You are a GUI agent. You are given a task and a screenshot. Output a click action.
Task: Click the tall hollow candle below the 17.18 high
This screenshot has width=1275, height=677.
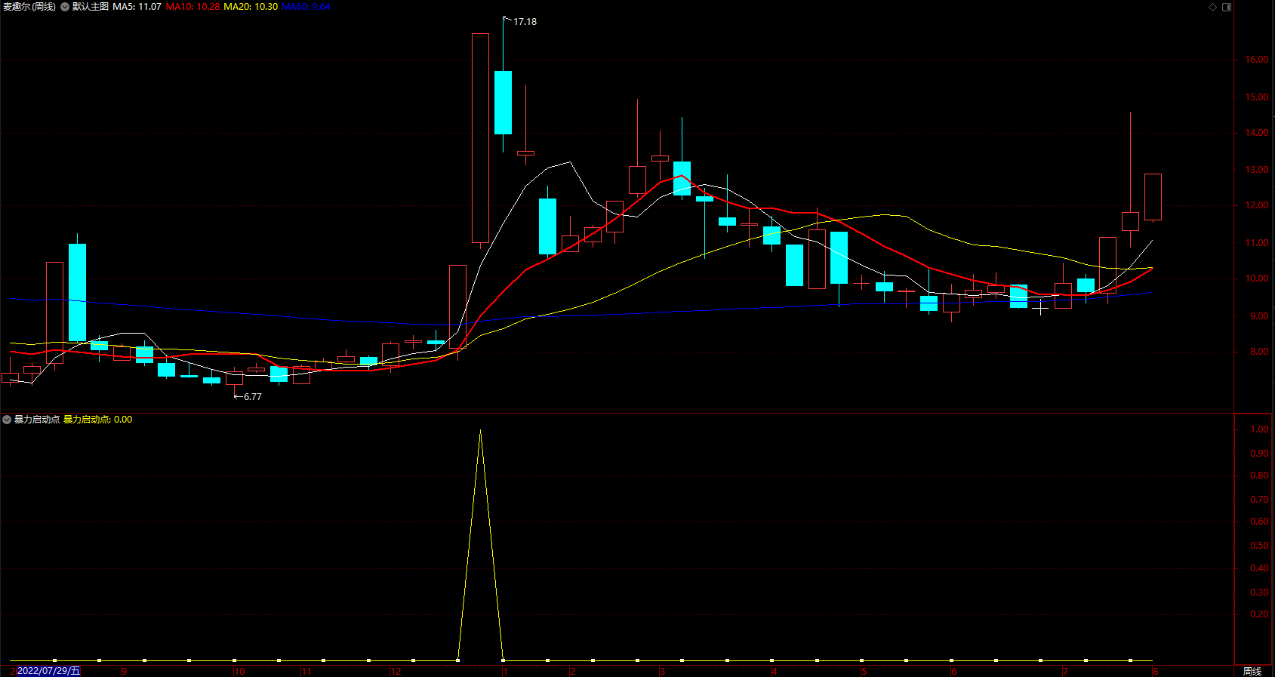480,138
